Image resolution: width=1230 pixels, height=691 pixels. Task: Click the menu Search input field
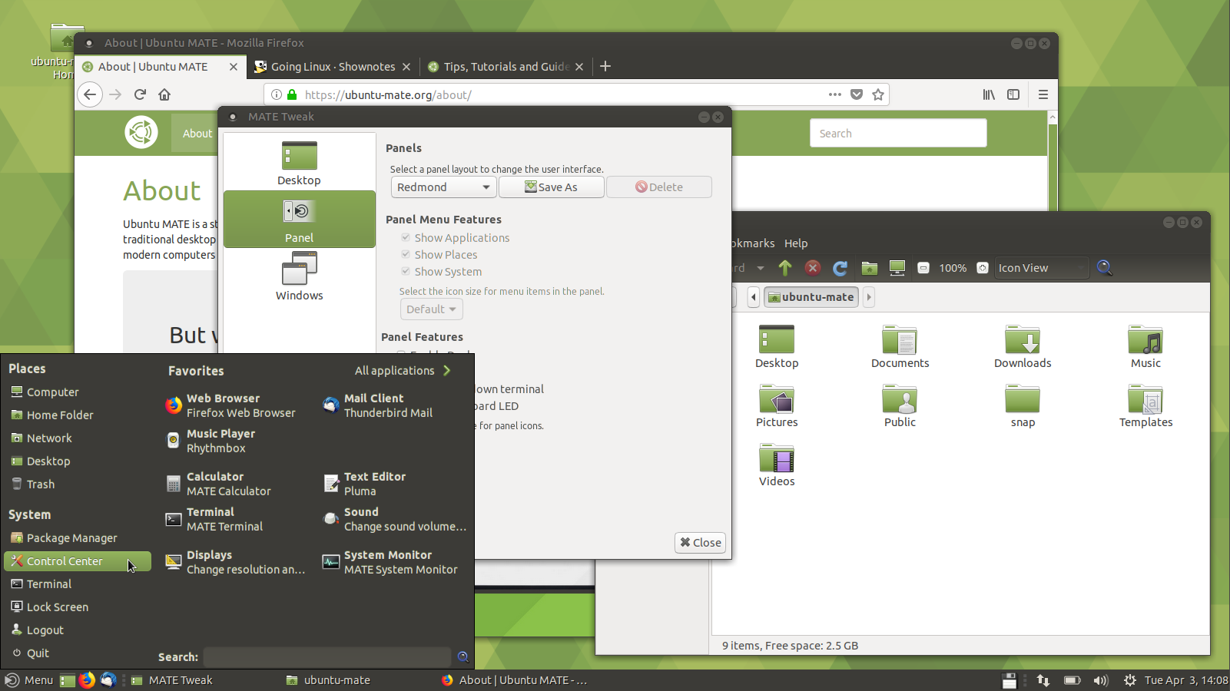click(x=327, y=657)
